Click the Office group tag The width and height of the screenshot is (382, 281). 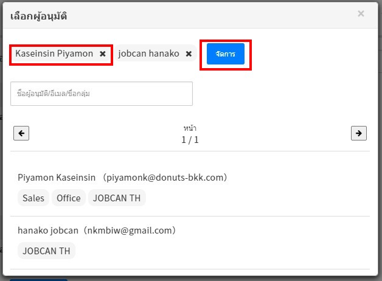tap(68, 198)
